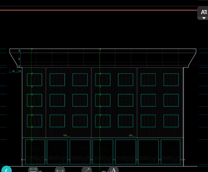
Task: Select the aligned dimension tool with thick bar
Action: pyautogui.click(x=33, y=169)
